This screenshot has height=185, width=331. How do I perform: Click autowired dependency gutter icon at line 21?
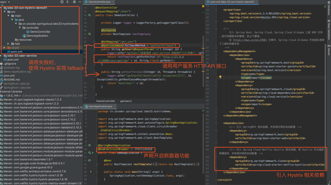click(x=89, y=34)
